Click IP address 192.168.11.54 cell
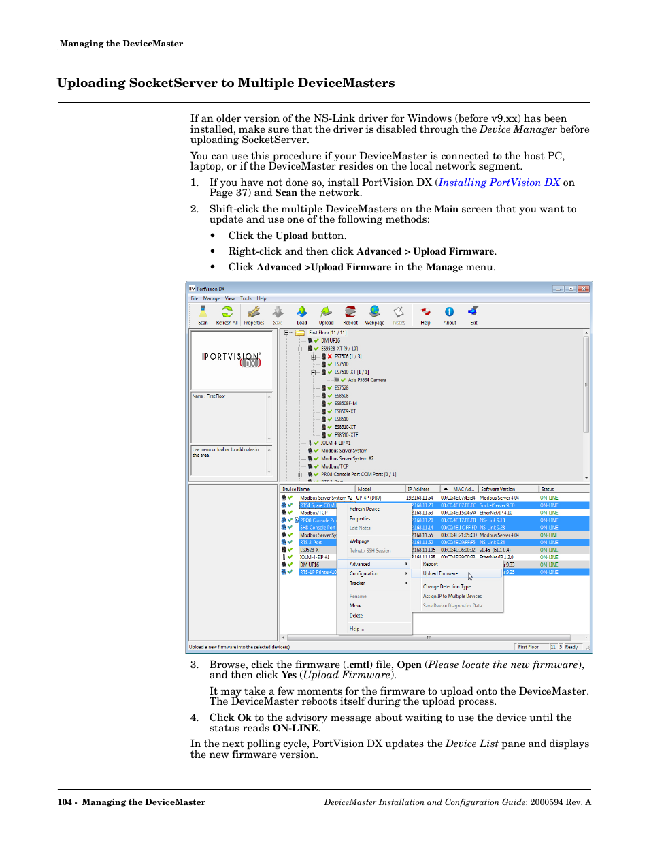 click(x=420, y=498)
